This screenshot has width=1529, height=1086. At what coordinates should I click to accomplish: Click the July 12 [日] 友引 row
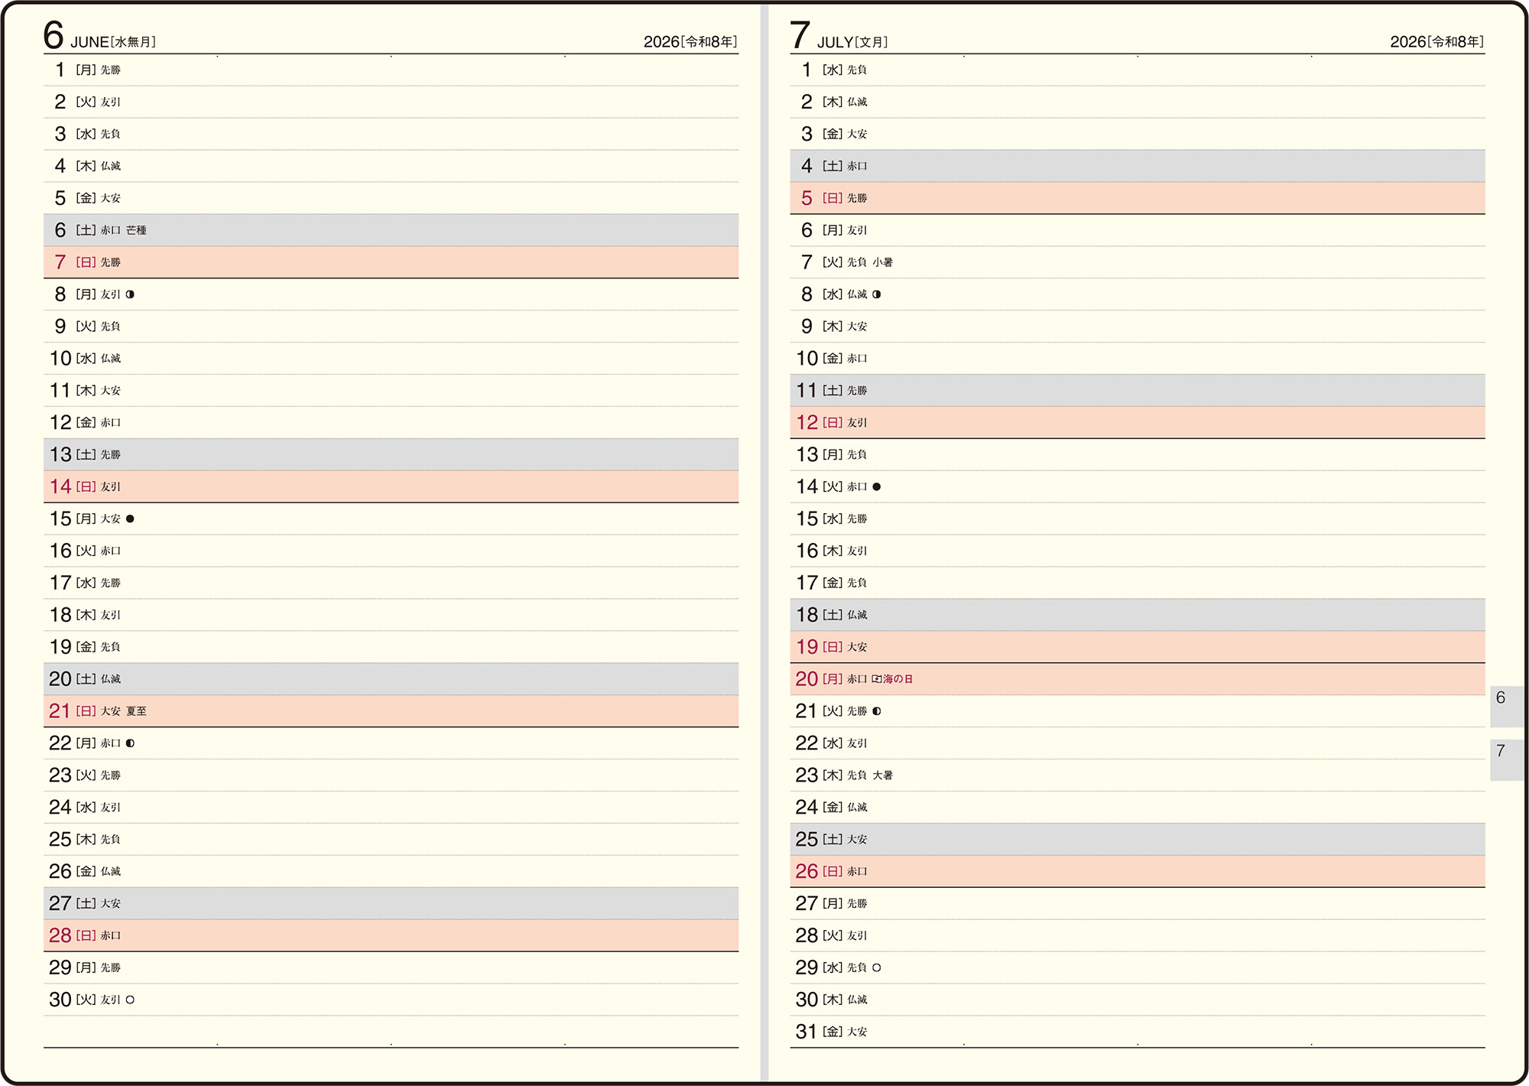coord(1138,422)
